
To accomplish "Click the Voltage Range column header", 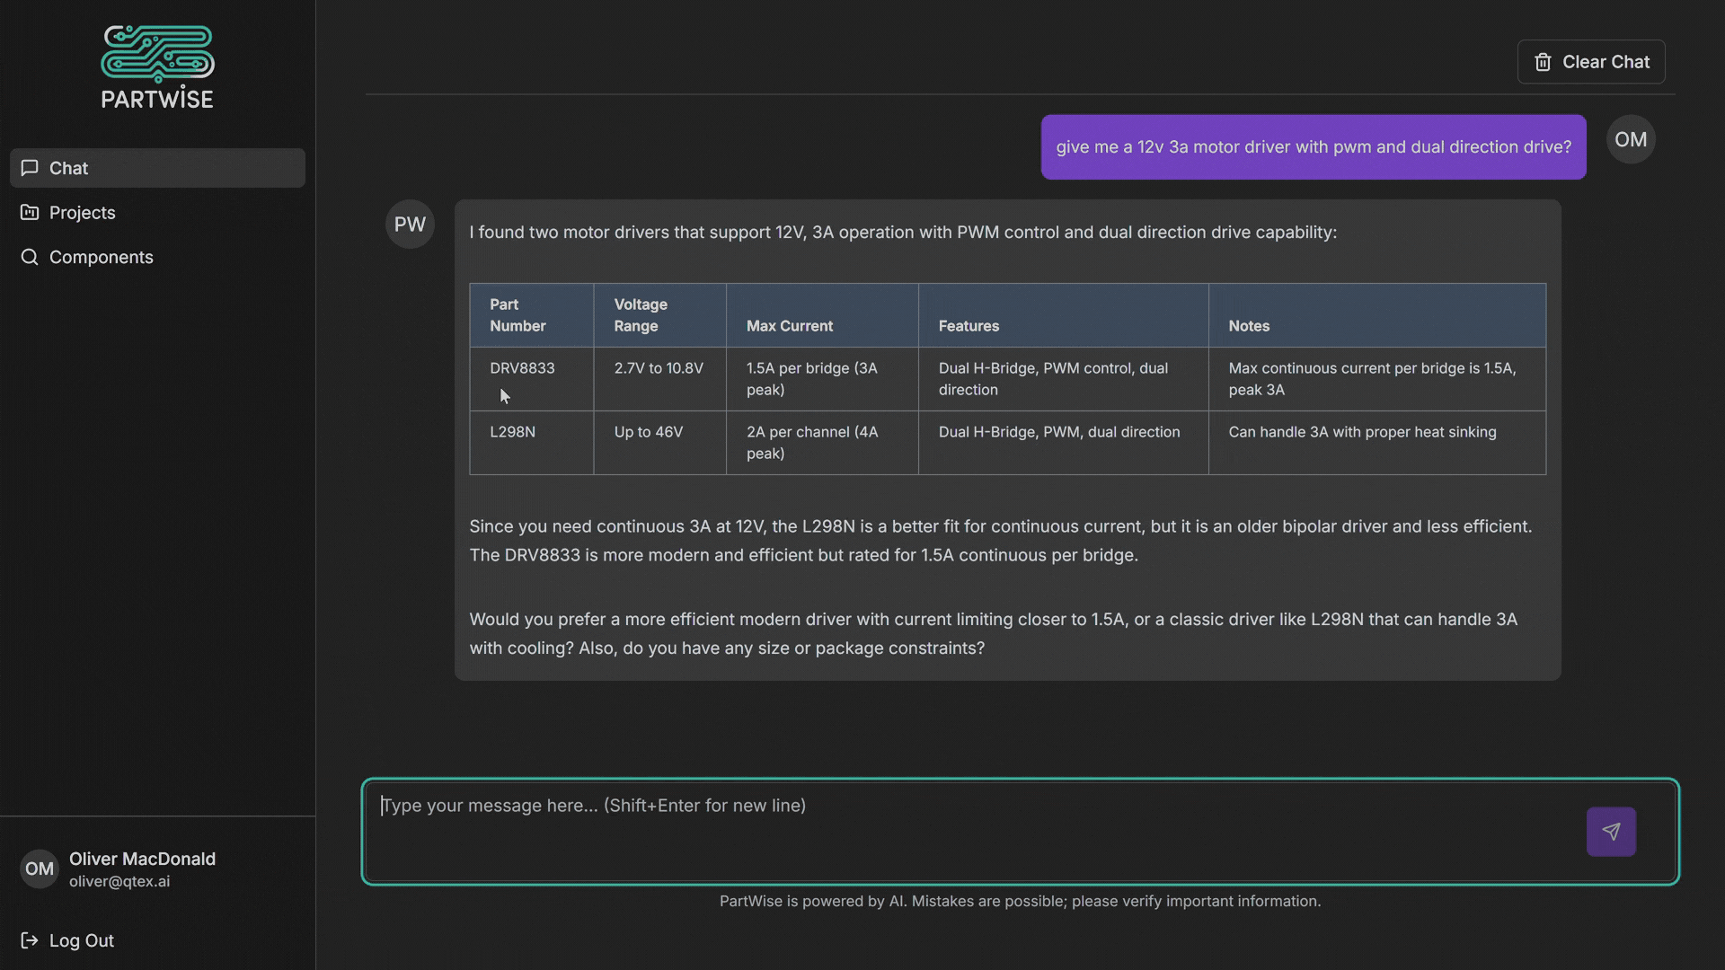I will point(659,315).
